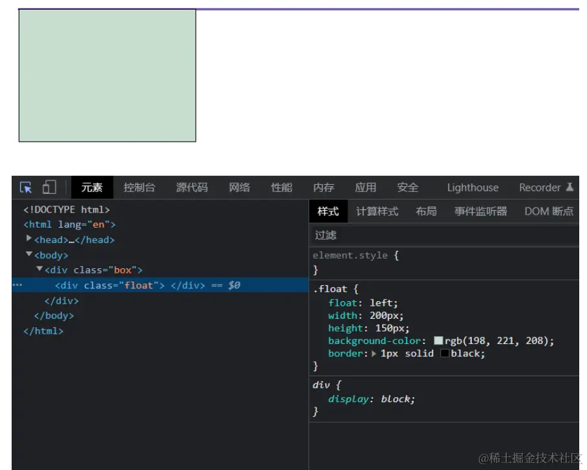The width and height of the screenshot is (587, 470).
Task: Click the .float selector text
Action: tap(330, 289)
